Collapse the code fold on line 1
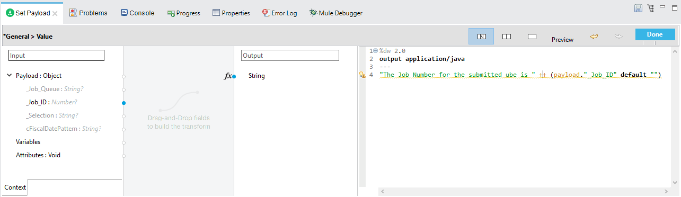The image size is (681, 197). (375, 51)
